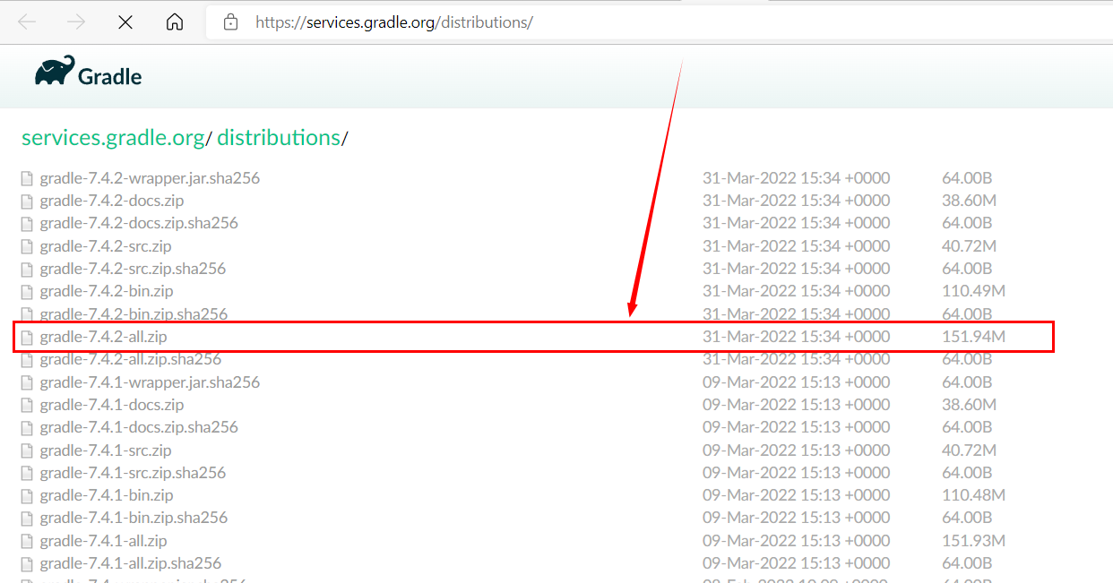Download gradle-7.4.2-docs.zip
Image resolution: width=1113 pixels, height=583 pixels.
[x=112, y=200]
